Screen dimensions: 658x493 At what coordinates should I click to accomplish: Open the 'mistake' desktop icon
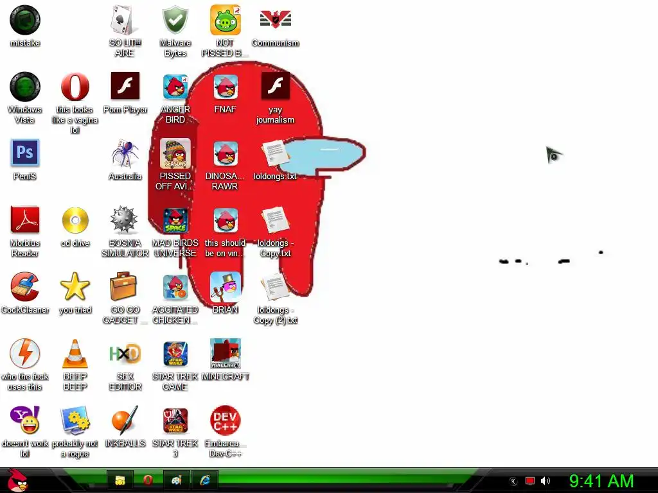(x=25, y=20)
